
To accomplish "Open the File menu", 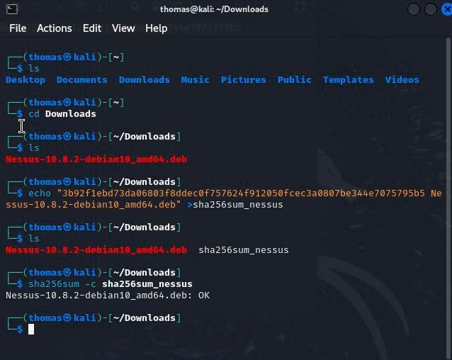I will [x=18, y=28].
